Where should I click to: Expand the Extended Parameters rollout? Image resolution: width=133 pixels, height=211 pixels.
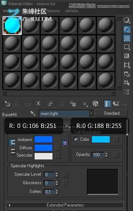[65, 205]
